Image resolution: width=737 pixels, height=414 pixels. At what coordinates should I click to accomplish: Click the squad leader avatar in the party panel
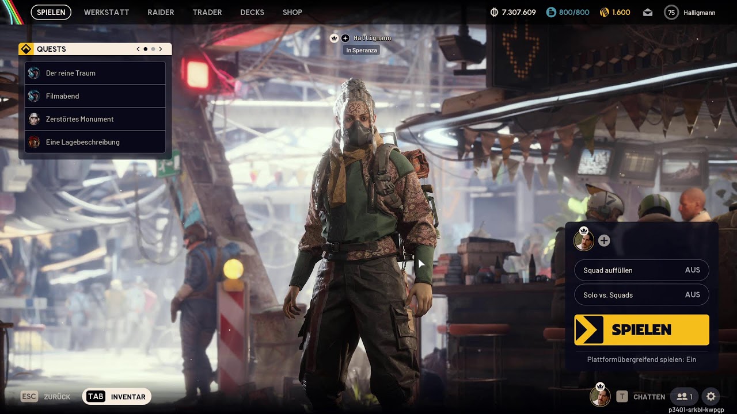point(584,240)
